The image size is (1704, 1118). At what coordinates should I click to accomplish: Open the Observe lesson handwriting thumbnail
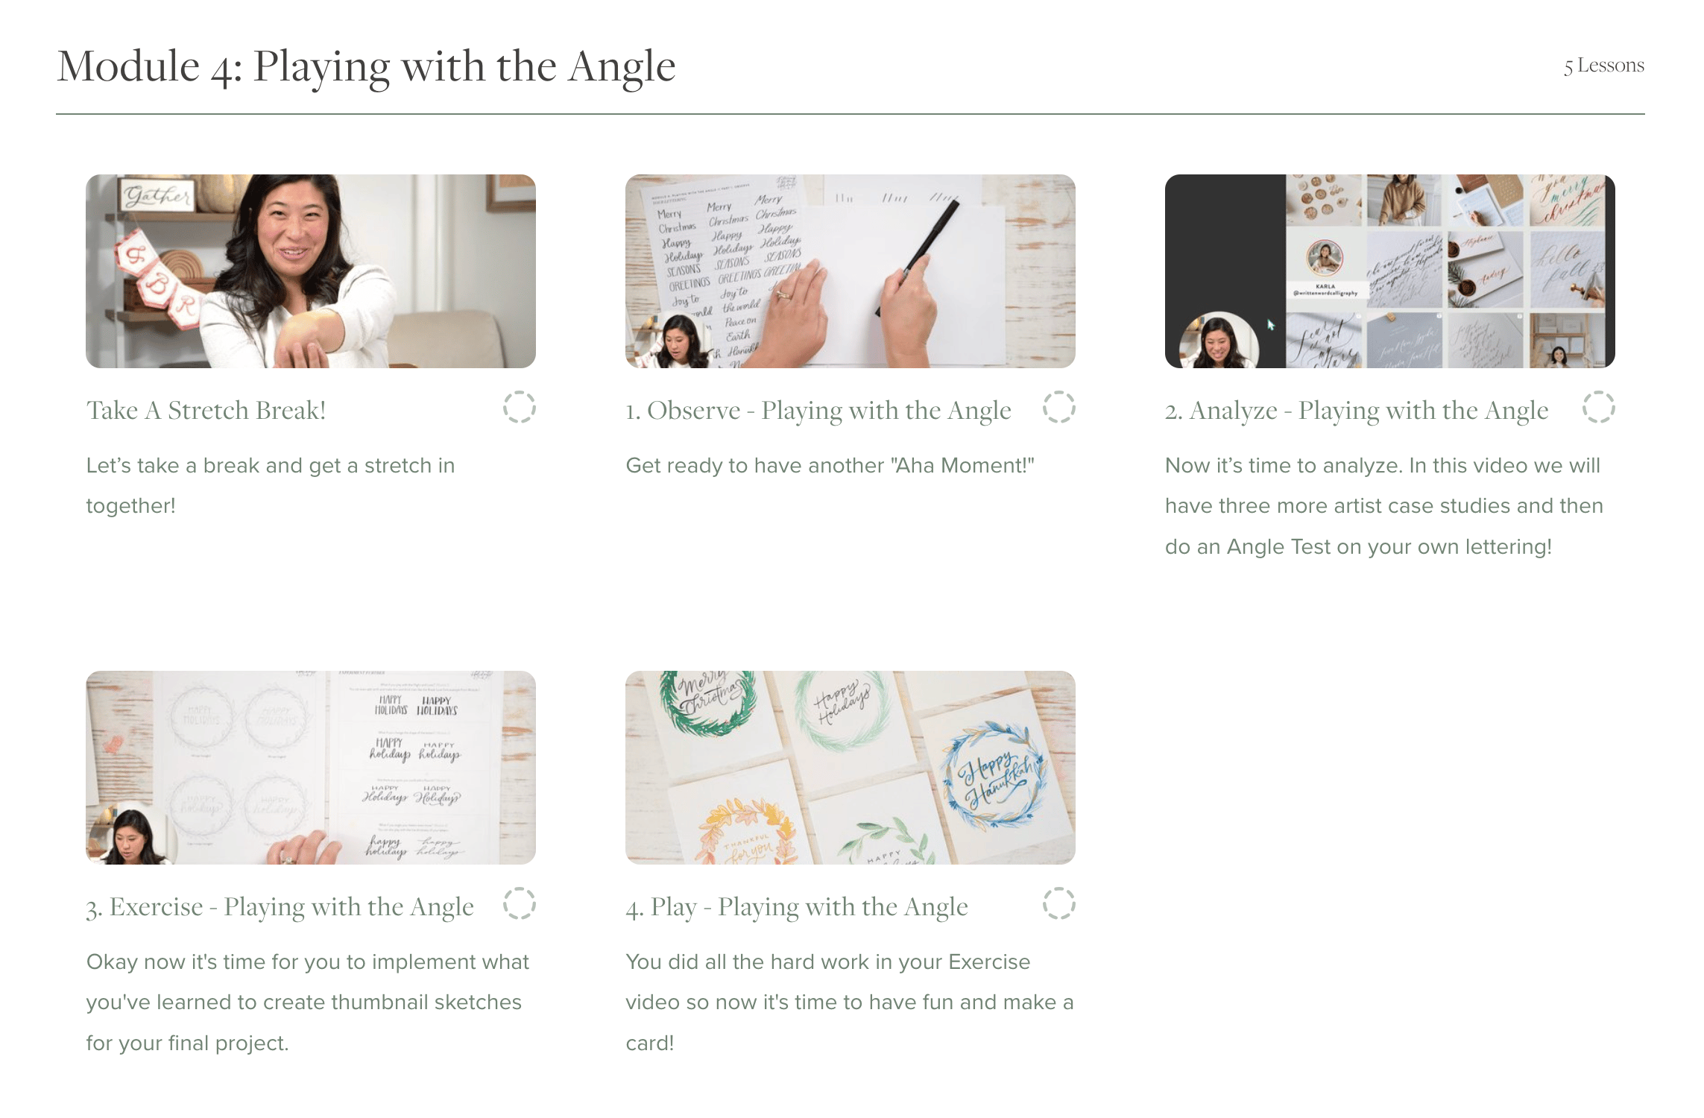click(x=851, y=271)
